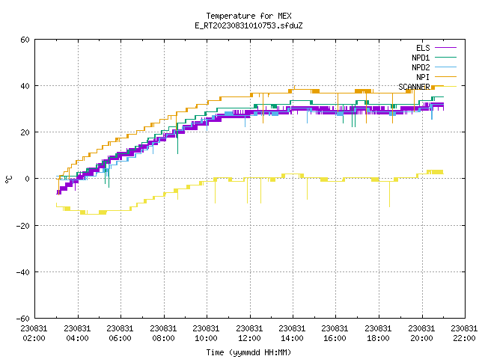
Task: Click the NPI legend label
Action: 423,77
